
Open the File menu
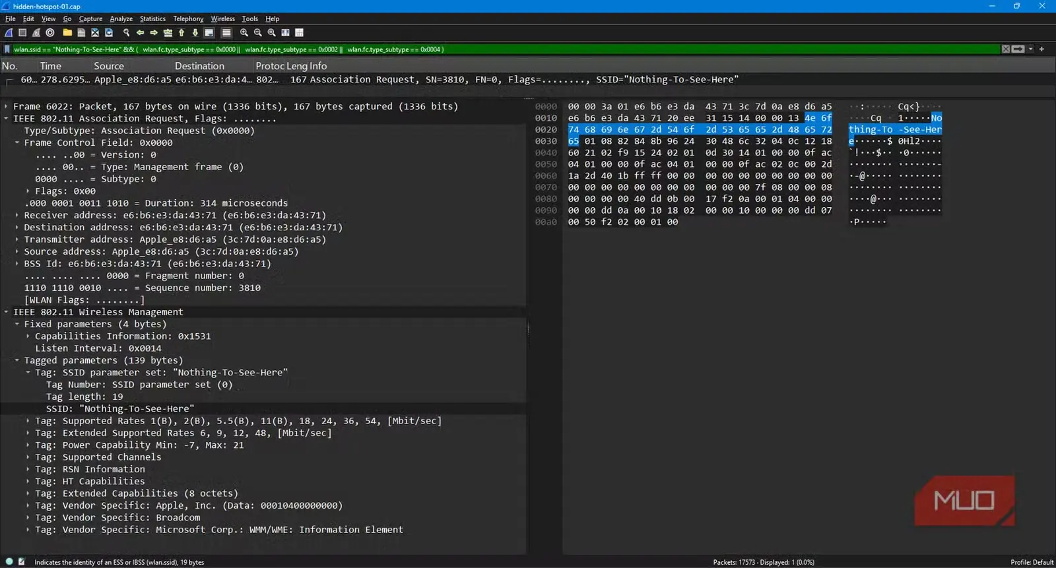pos(11,18)
